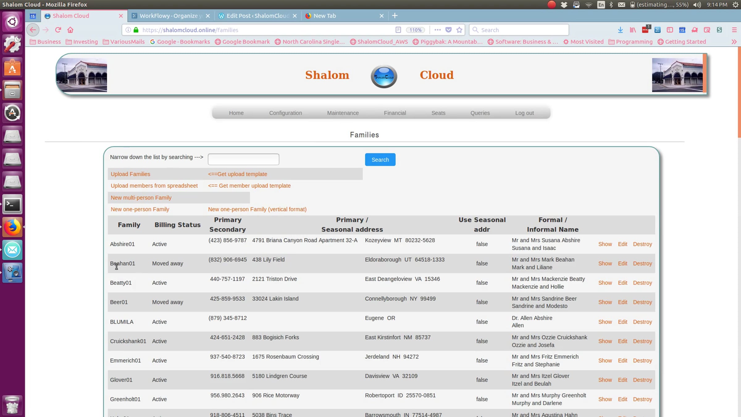This screenshot has height=417, width=741.
Task: Open Bluetooth indicator in top bar
Action: [x=611, y=5]
